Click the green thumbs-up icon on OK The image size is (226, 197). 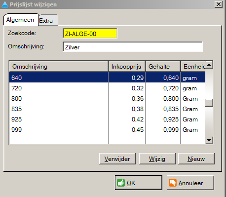[x=121, y=183]
